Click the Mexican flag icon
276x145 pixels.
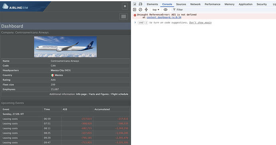52,75
